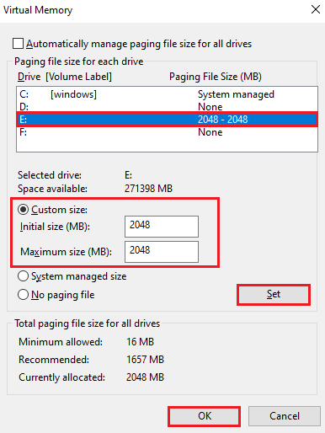Confirm with the OK button
Viewport: 325px width, 433px height.
(x=205, y=416)
